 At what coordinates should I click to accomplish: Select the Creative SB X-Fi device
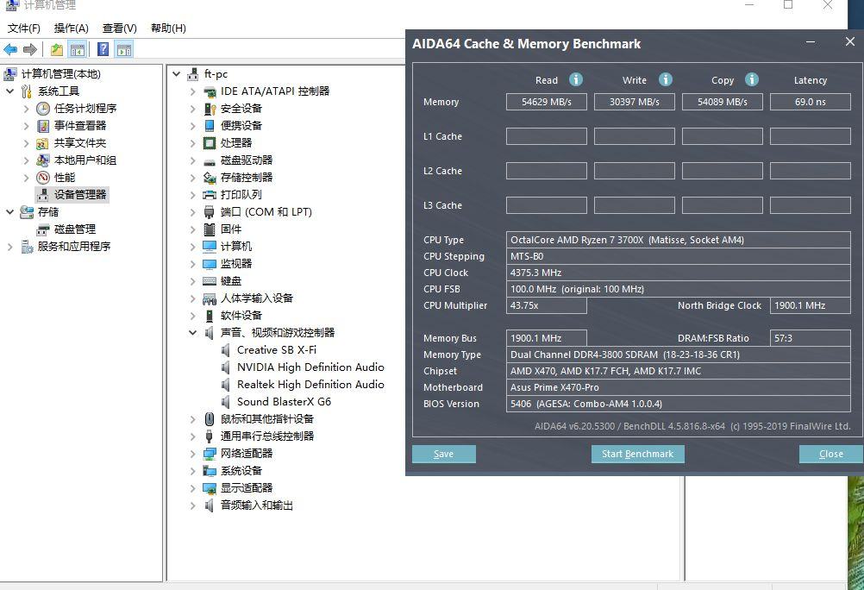(x=277, y=350)
